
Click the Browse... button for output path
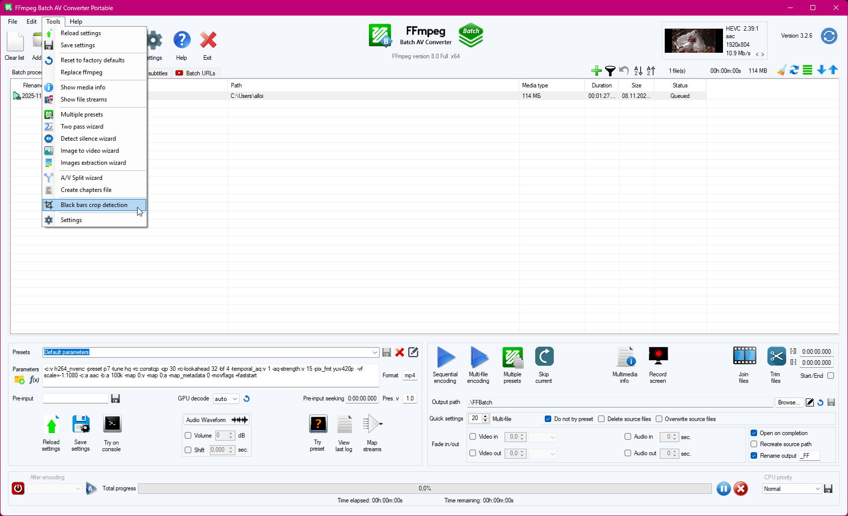coord(789,402)
